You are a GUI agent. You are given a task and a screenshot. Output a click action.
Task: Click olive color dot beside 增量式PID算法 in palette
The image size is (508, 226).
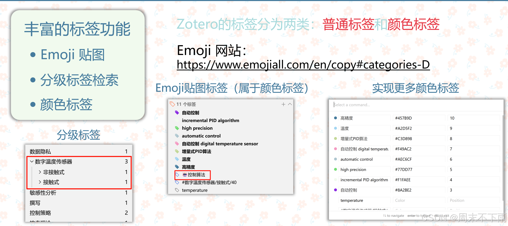(335, 139)
